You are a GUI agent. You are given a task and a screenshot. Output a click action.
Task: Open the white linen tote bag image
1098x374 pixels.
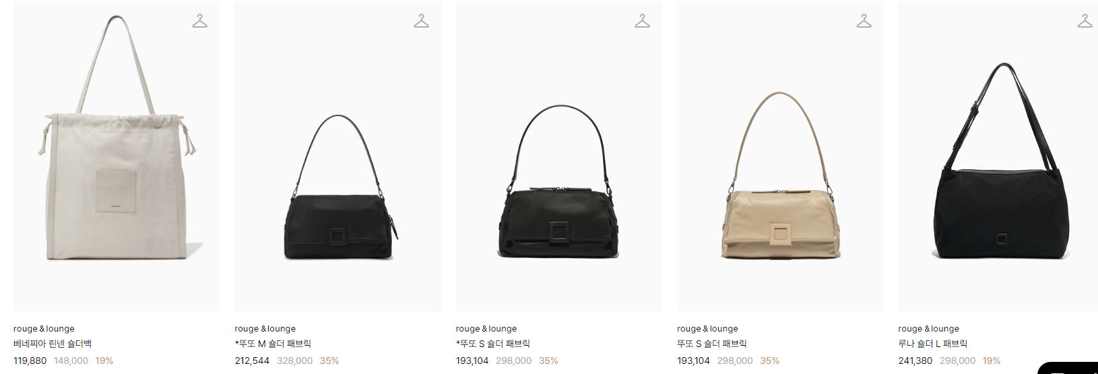[x=117, y=156]
